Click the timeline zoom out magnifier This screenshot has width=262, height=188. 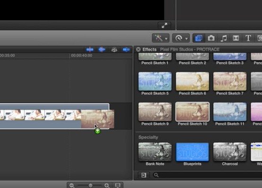click(72, 185)
